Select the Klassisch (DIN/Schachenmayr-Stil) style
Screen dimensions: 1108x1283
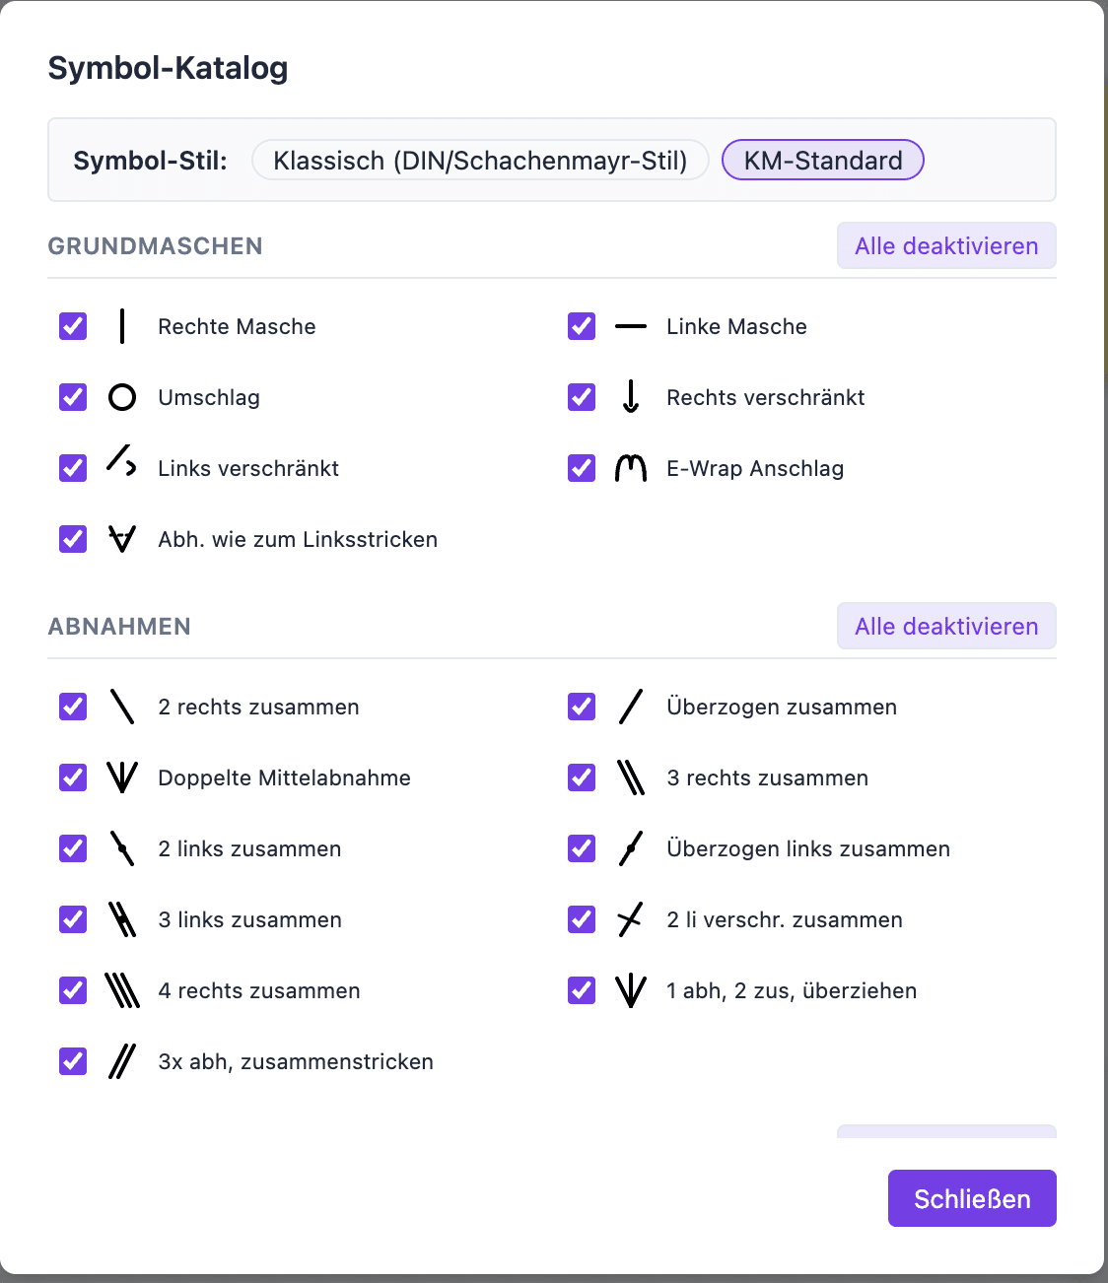tap(480, 160)
